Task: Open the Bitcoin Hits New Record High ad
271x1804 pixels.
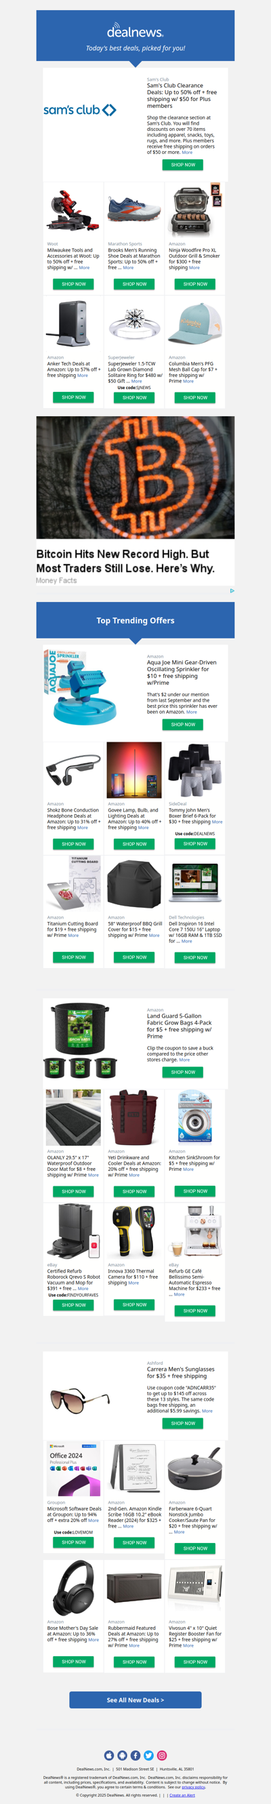Action: 135,500
